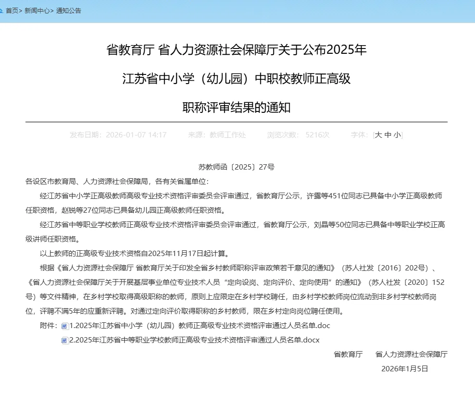Open 新闻中心 breadcrumb link
Screen dimensions: 475x403
(x=37, y=11)
